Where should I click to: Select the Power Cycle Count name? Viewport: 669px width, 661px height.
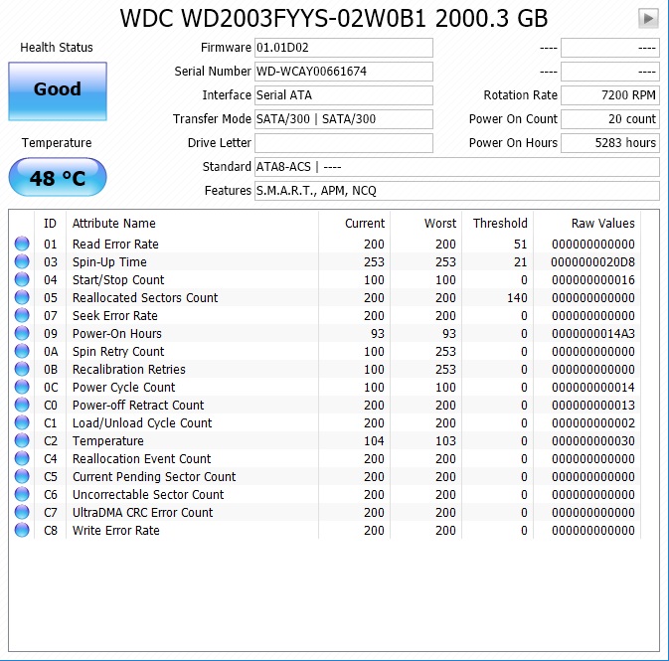point(123,388)
